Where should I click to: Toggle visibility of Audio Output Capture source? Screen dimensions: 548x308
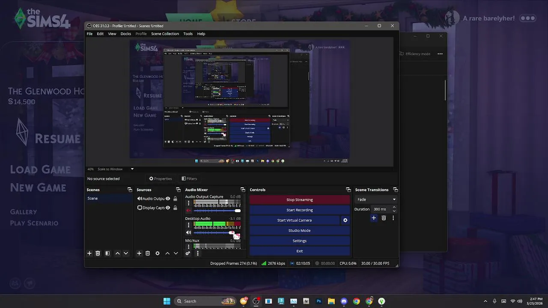[168, 198]
